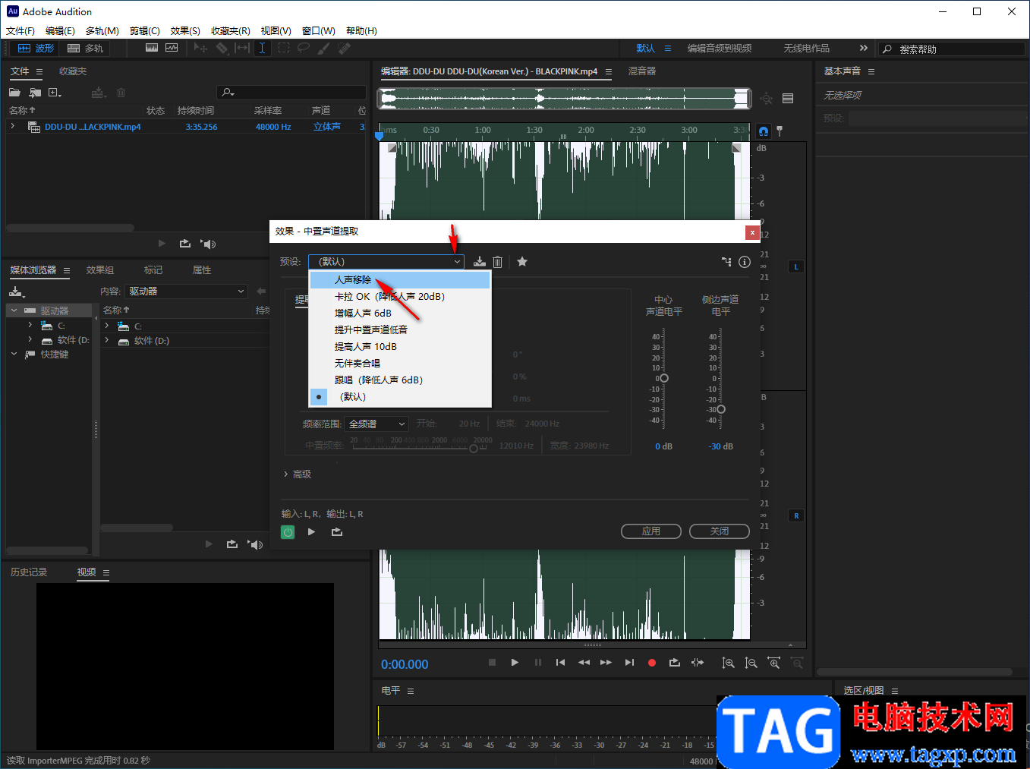Image resolution: width=1030 pixels, height=769 pixels.
Task: Click the info icon in effect dialog
Action: click(x=745, y=262)
